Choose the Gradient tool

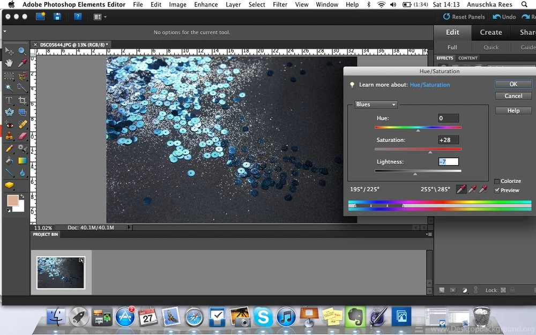21,159
